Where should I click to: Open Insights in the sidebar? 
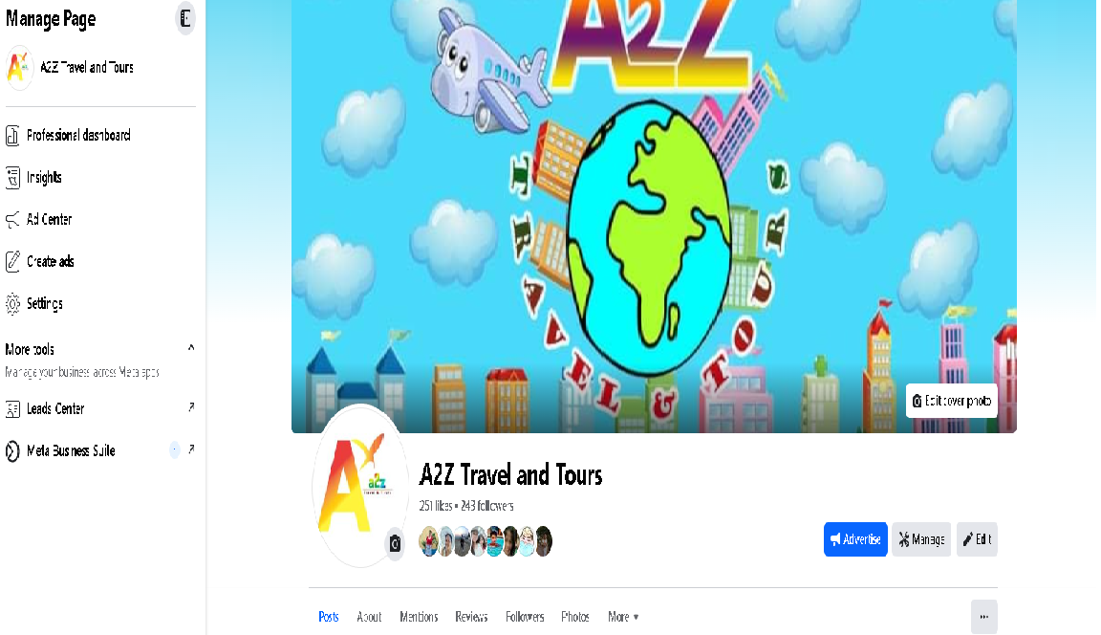(100, 177)
